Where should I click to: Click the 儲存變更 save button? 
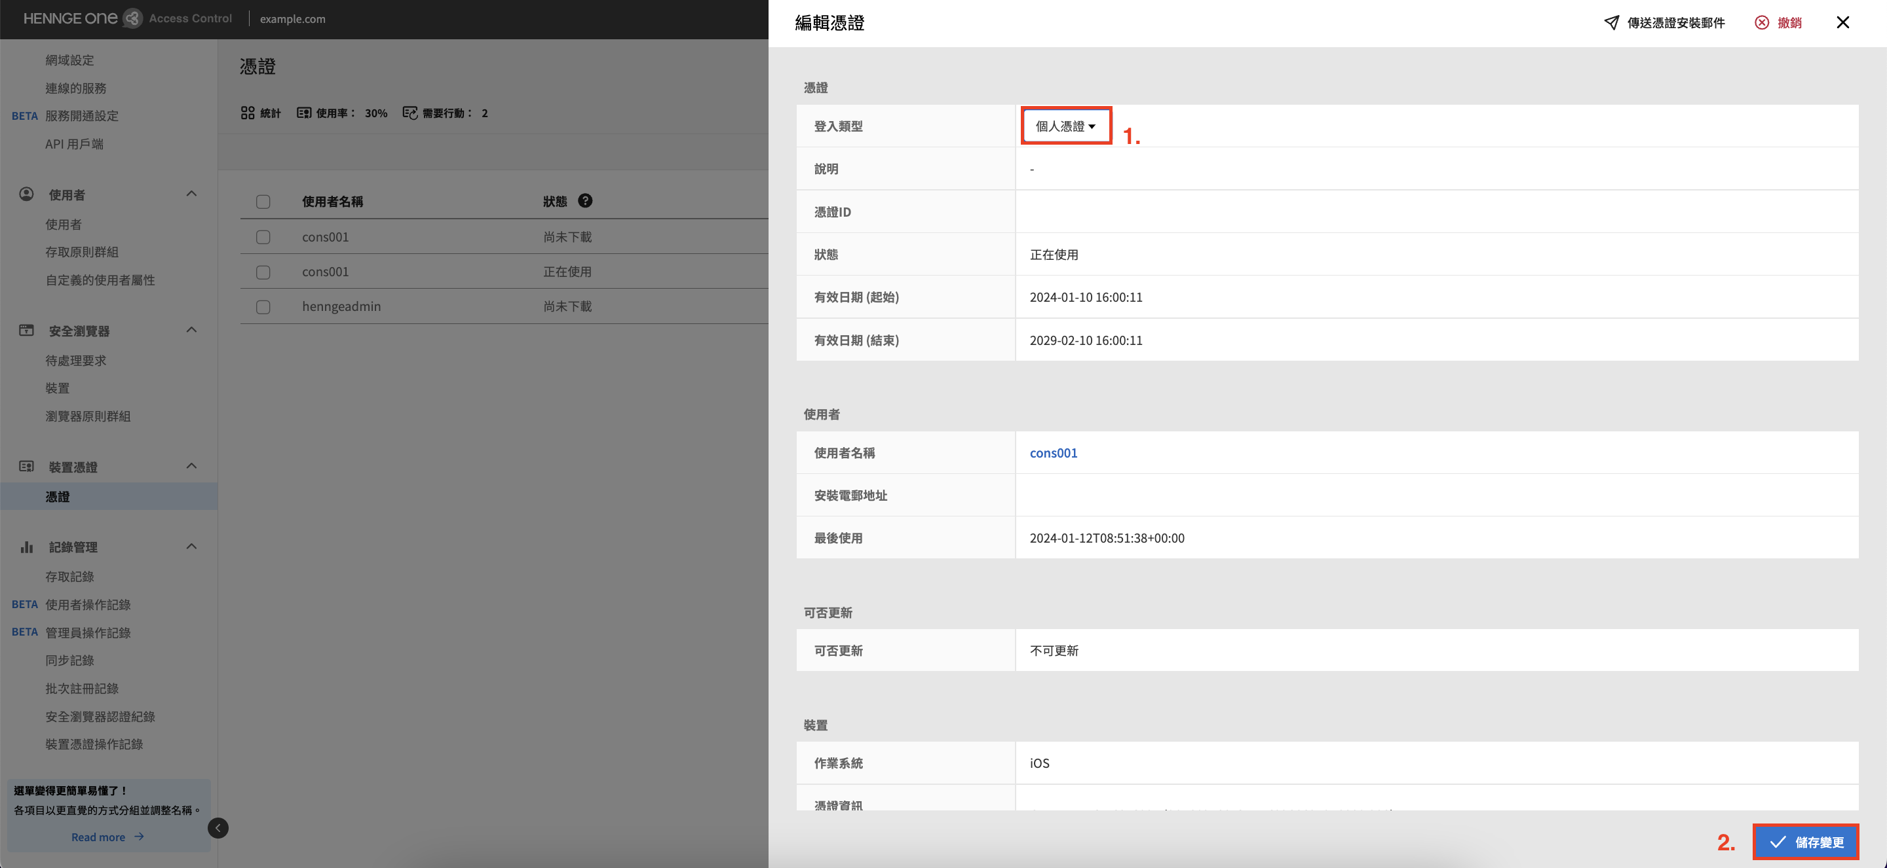(x=1806, y=842)
